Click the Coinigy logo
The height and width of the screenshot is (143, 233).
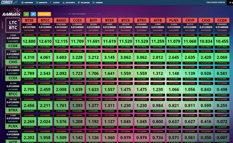point(9,2)
